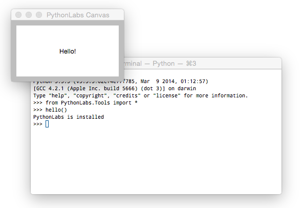The width and height of the screenshot is (304, 208).
Task: Close the PythonLabs Canvas window
Action: point(18,15)
